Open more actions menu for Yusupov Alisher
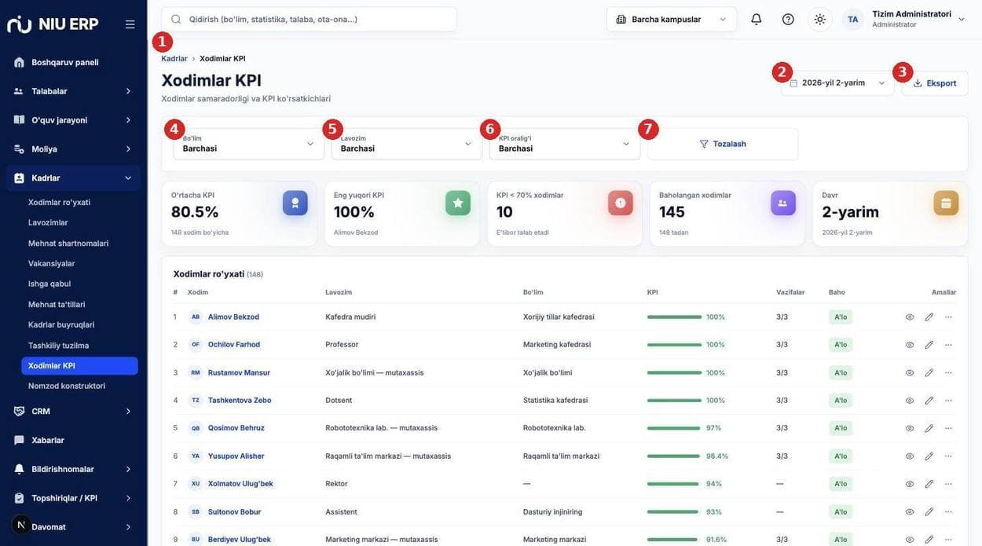This screenshot has width=982, height=546. 949,456
